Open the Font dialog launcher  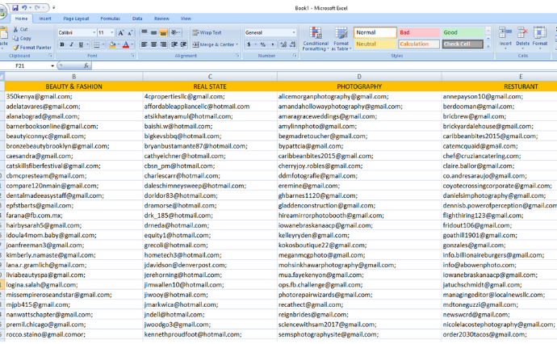133,56
